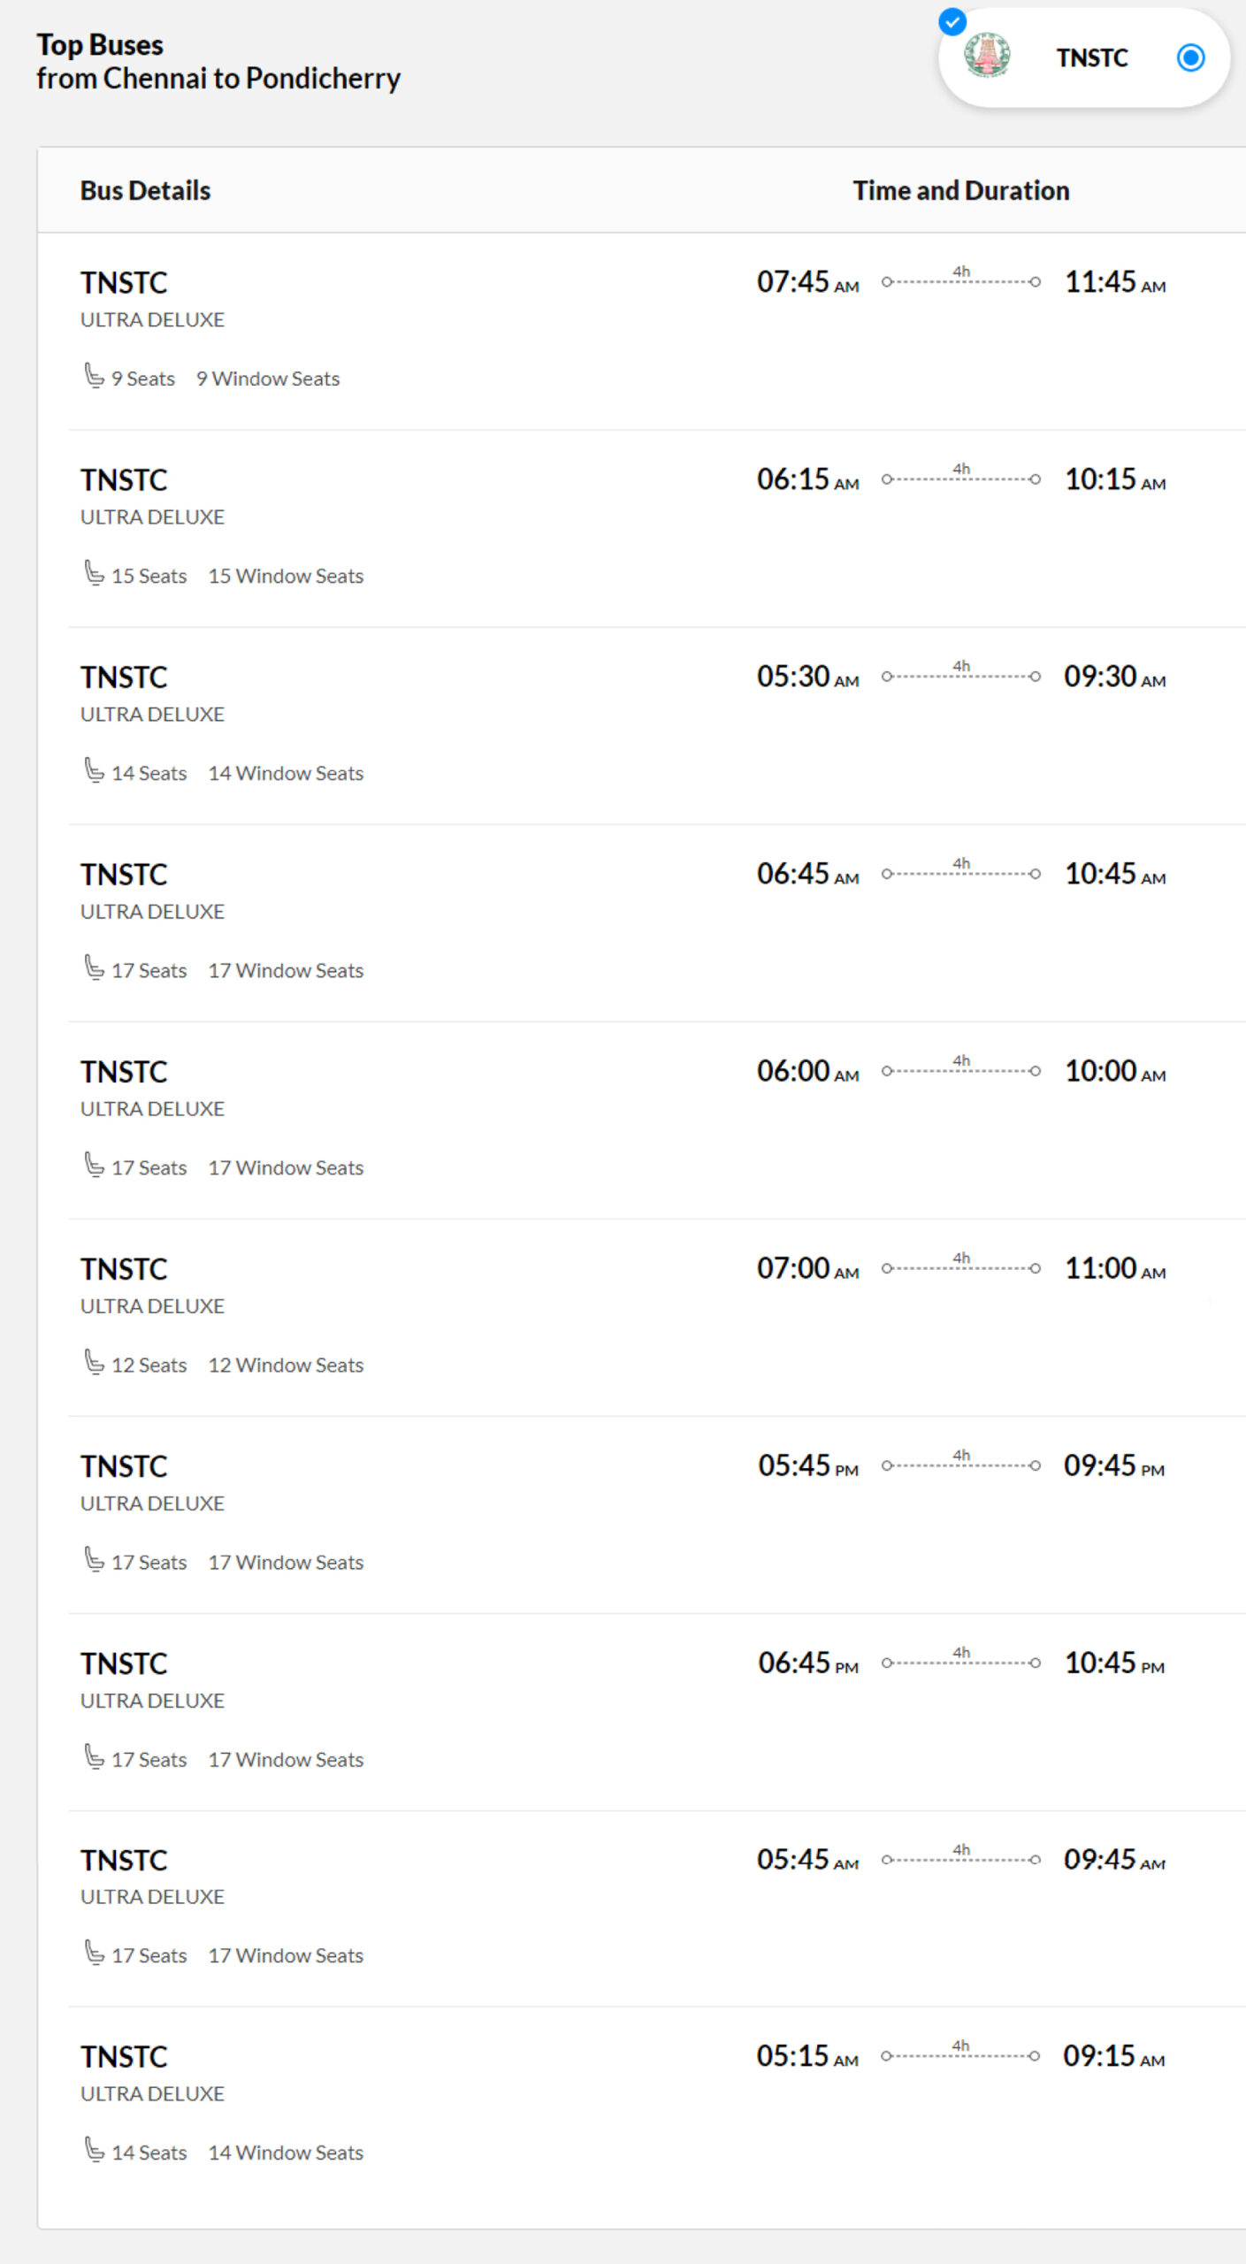Screen dimensions: 1246x2264
Task: Click the TNSTC operator filter label
Action: pyautogui.click(x=1092, y=57)
